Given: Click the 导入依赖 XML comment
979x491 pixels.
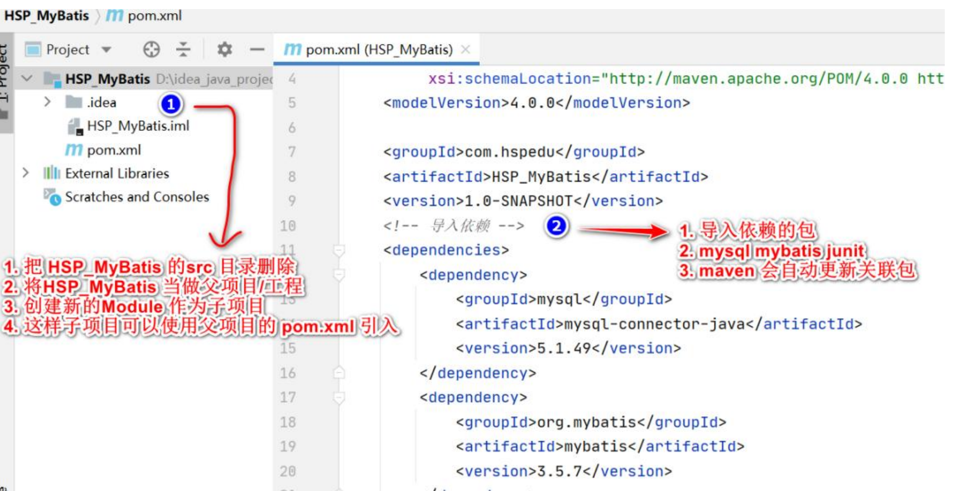Looking at the screenshot, I should (453, 226).
